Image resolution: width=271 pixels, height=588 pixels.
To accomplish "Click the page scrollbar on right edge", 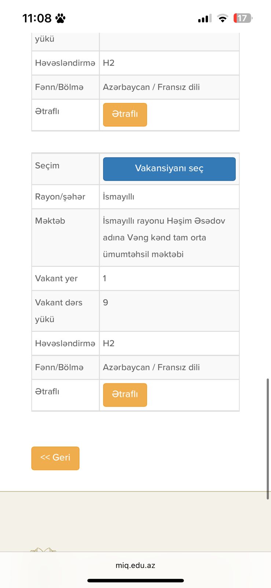I will click(x=268, y=438).
